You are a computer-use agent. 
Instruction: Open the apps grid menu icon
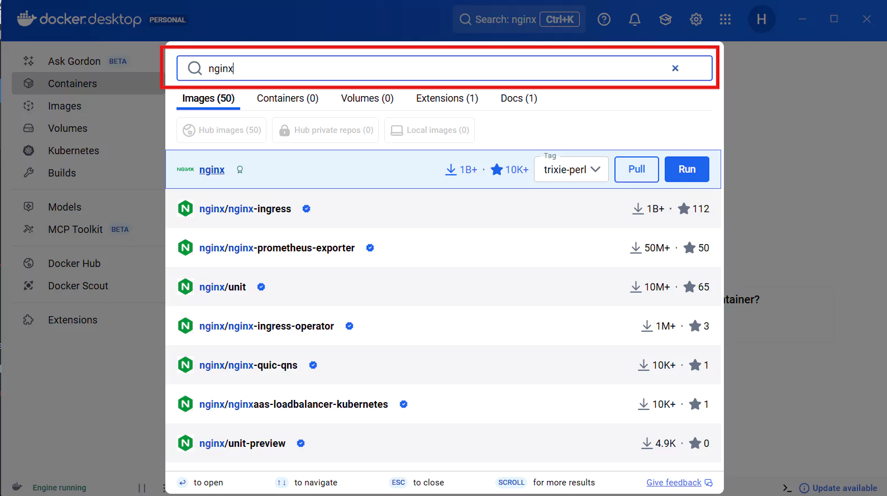click(x=725, y=20)
